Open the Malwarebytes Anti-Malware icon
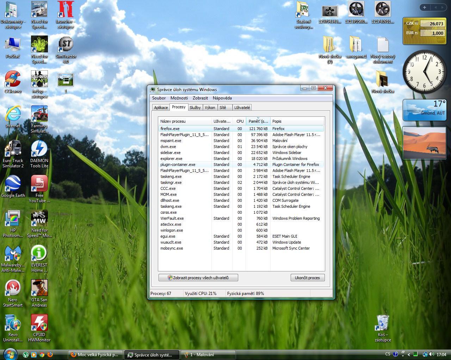This screenshot has width=451, height=360. pyautogui.click(x=13, y=253)
